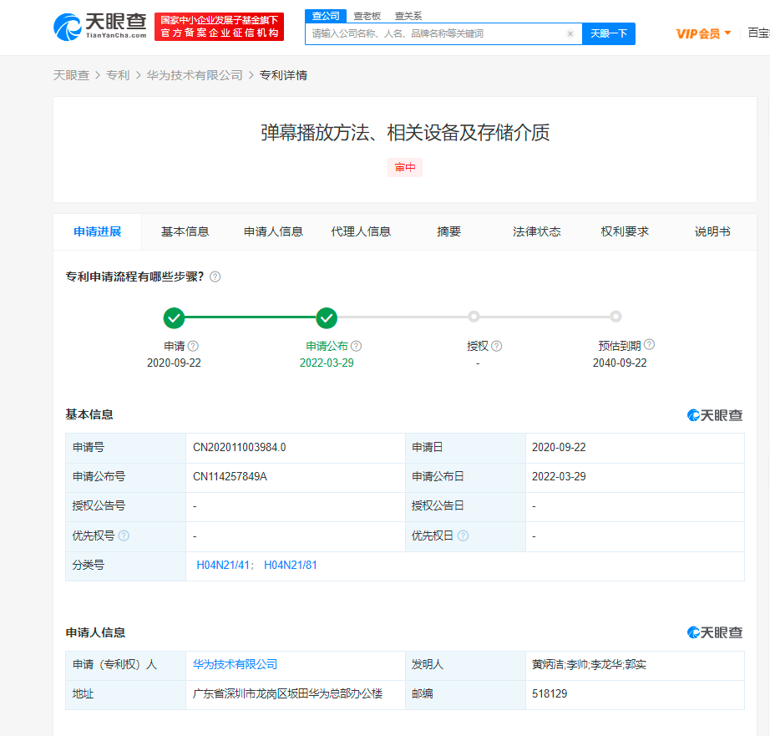
Task: Open help icon beside 专利申请流程有哪些步骤
Action: (215, 277)
